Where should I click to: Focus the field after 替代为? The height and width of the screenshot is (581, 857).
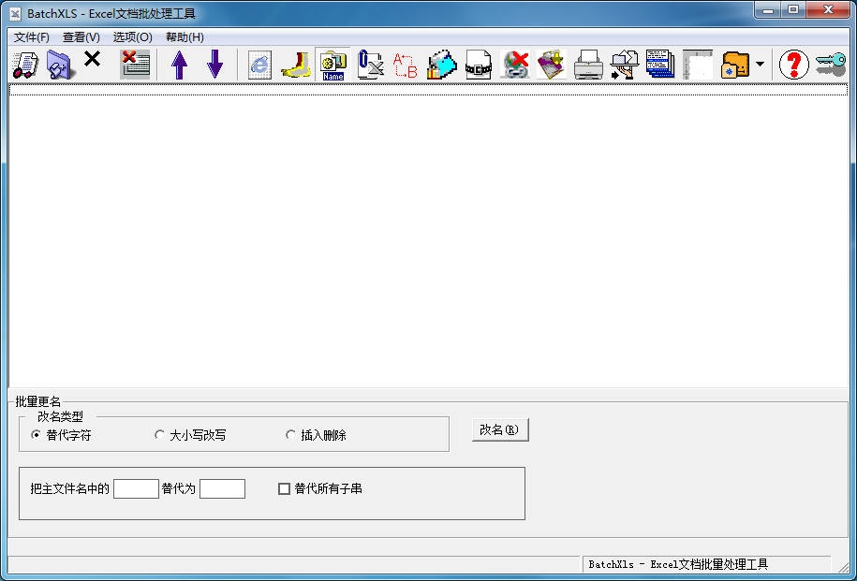(x=223, y=488)
